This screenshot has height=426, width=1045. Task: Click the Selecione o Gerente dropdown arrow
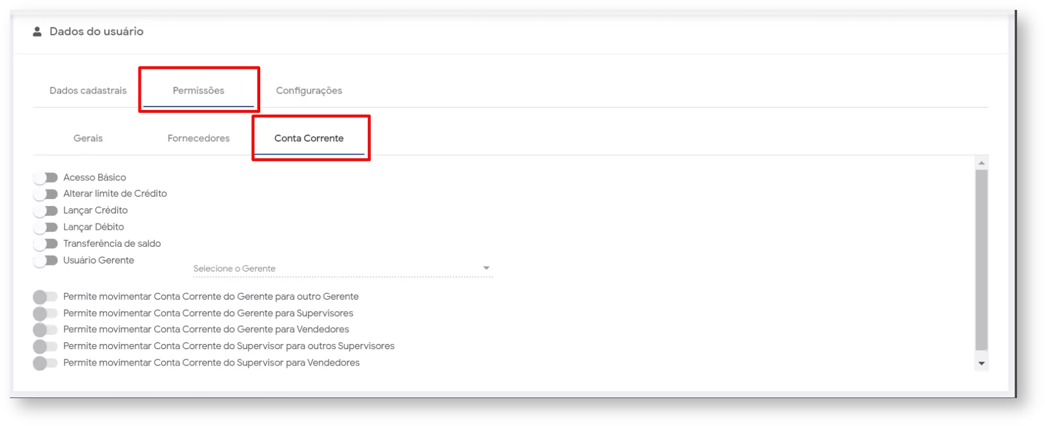tap(486, 268)
